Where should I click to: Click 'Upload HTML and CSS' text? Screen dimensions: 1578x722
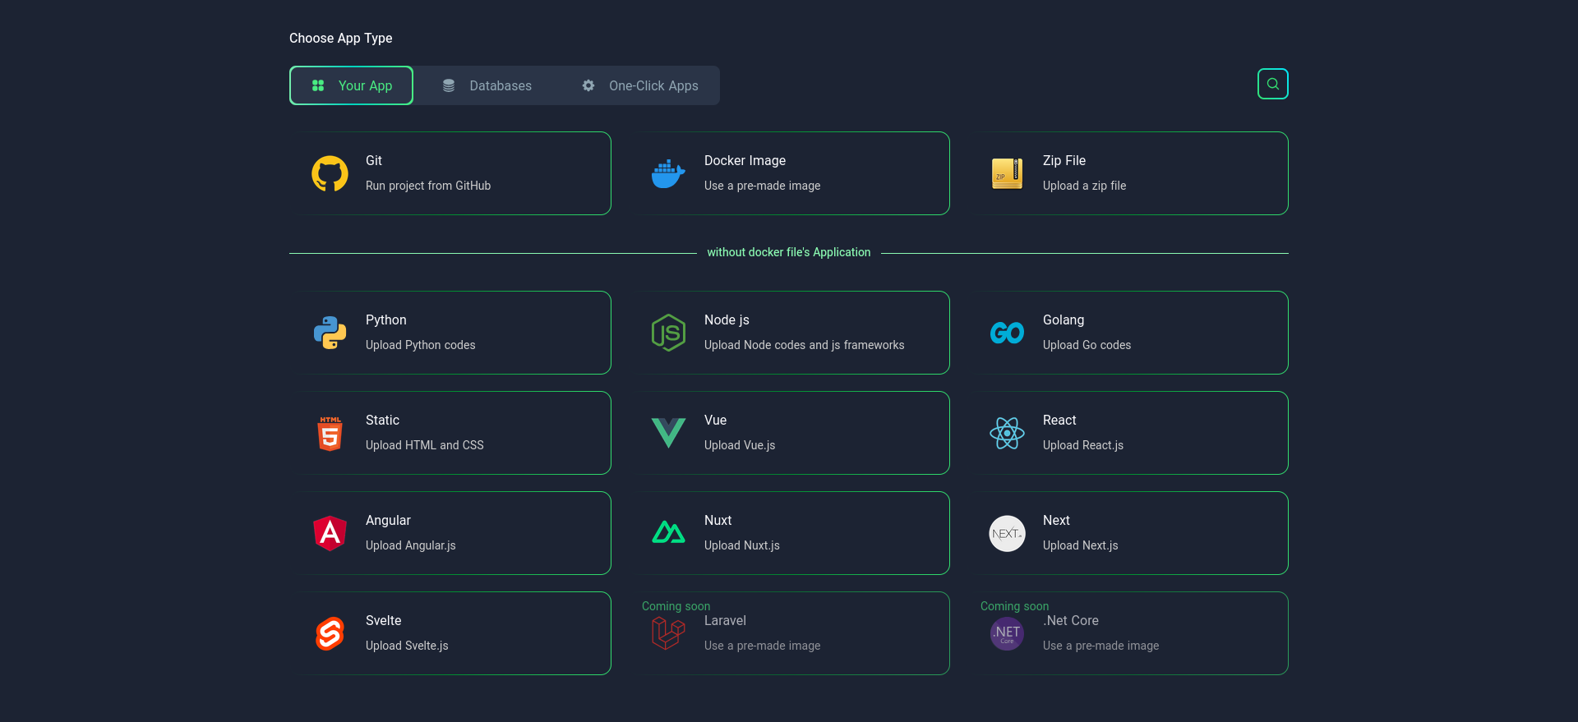click(425, 445)
